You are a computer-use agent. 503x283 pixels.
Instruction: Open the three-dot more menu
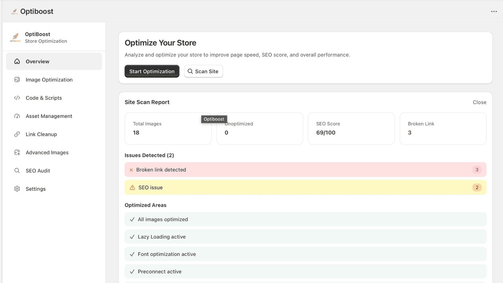click(x=494, y=12)
